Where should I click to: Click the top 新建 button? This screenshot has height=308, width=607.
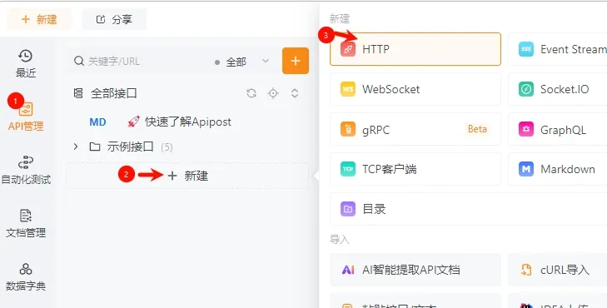tap(39, 19)
